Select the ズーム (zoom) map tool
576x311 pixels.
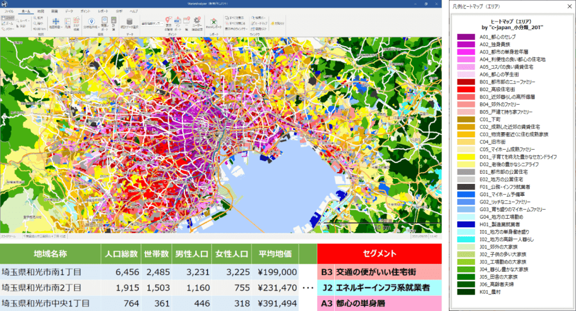pyautogui.click(x=7, y=24)
